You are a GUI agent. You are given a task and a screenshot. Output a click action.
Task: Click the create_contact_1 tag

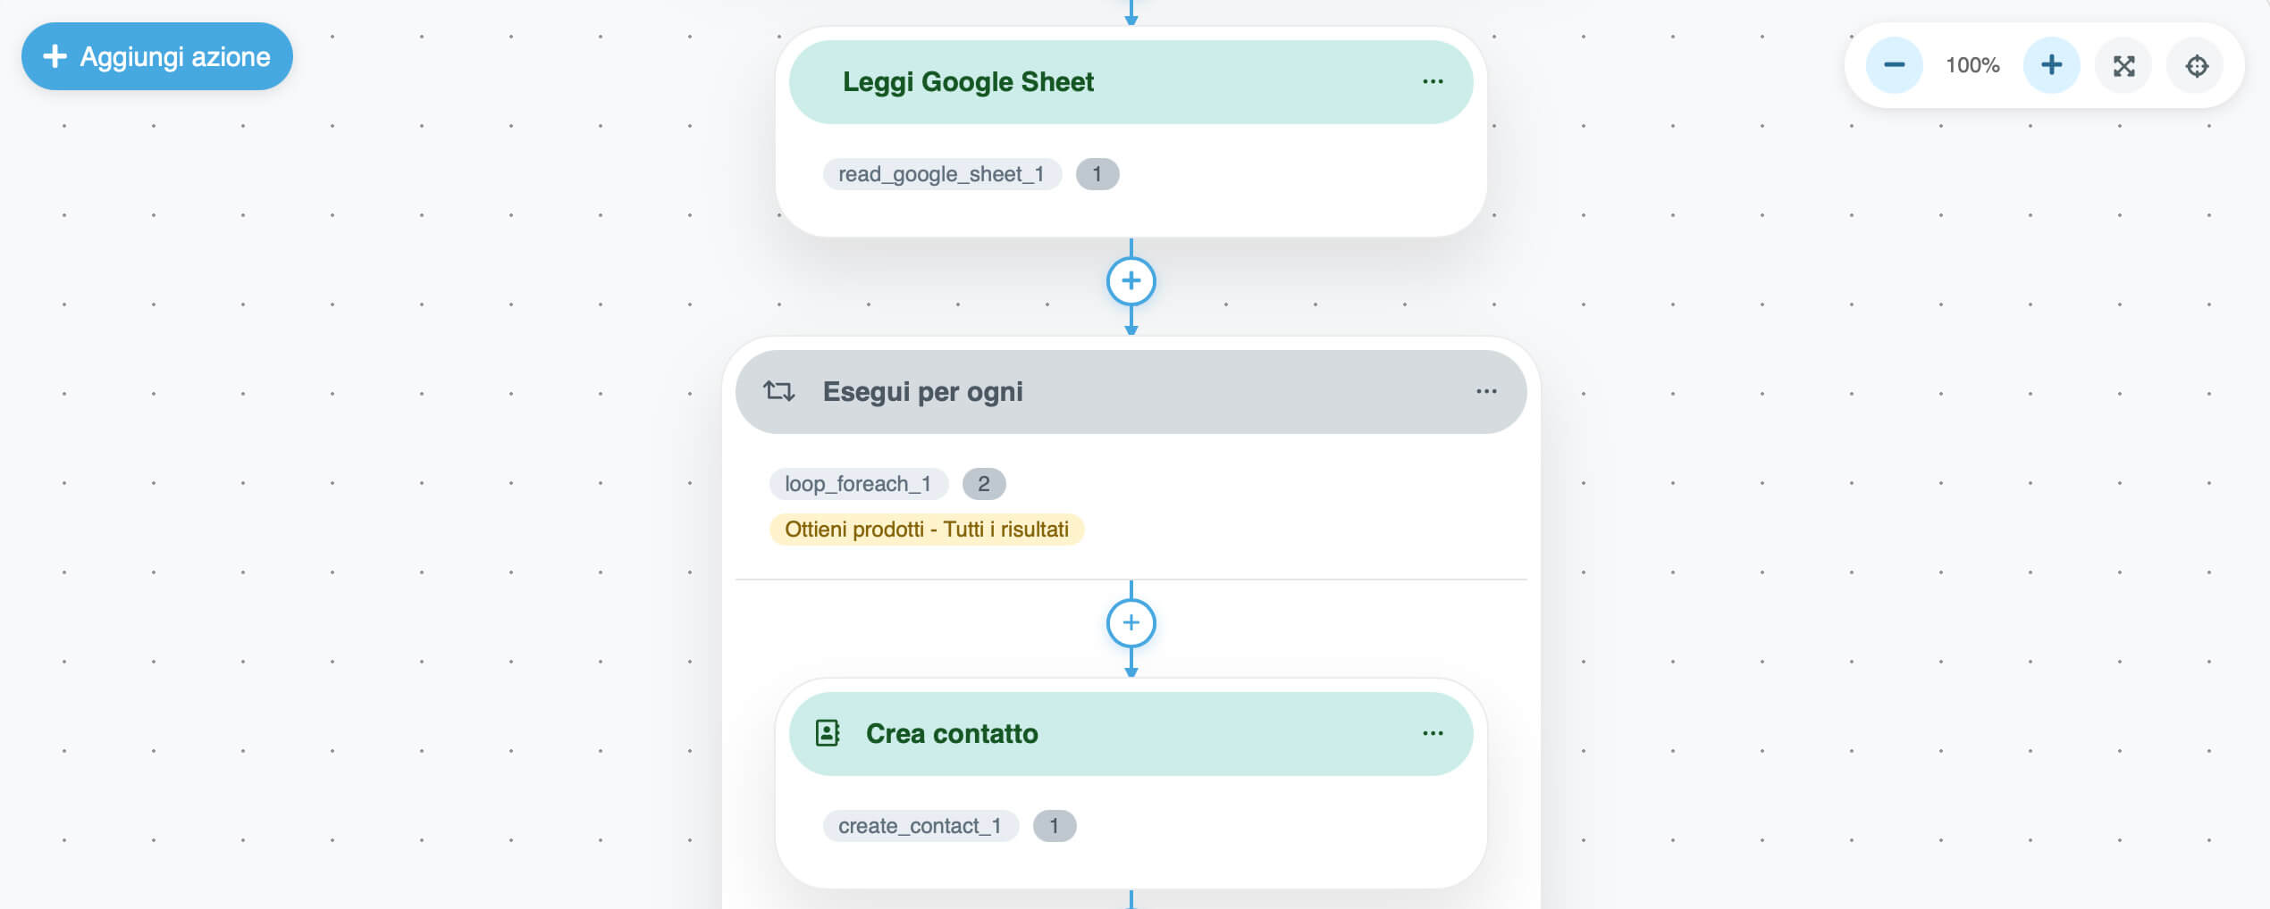[x=920, y=826]
